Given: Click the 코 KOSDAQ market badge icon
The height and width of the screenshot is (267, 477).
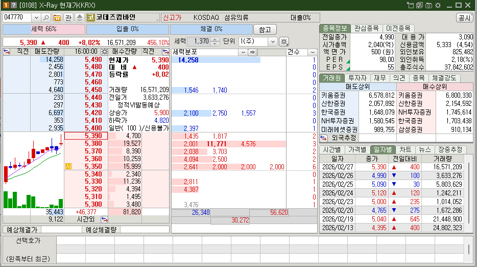Looking at the screenshot, I should click(90, 17).
